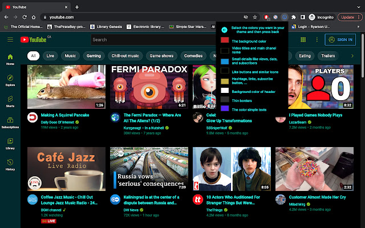Select the Music category chip
The image size is (365, 228).
(x=70, y=56)
